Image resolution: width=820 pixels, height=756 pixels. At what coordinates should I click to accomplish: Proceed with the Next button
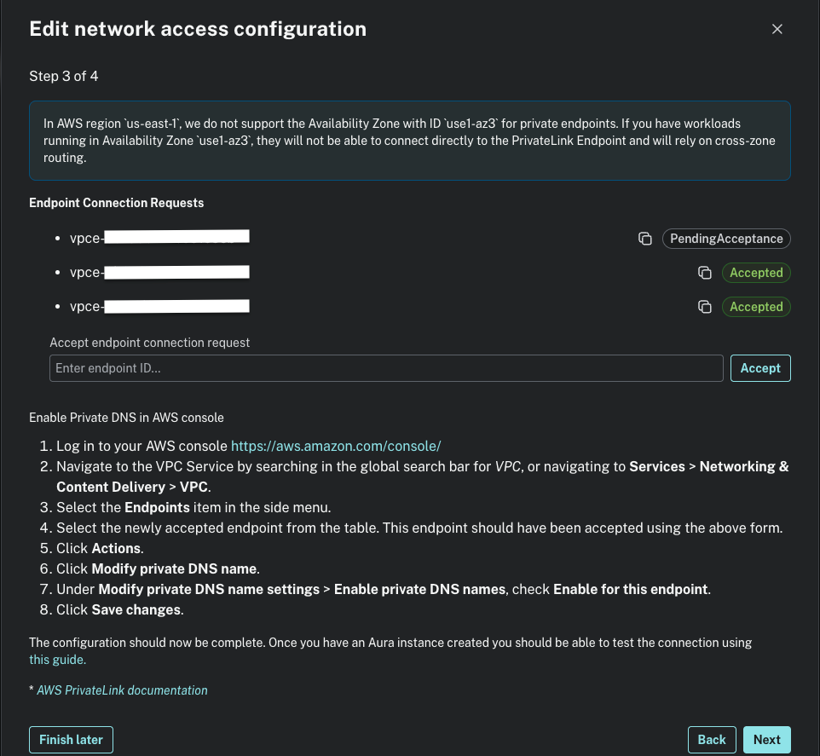point(766,740)
